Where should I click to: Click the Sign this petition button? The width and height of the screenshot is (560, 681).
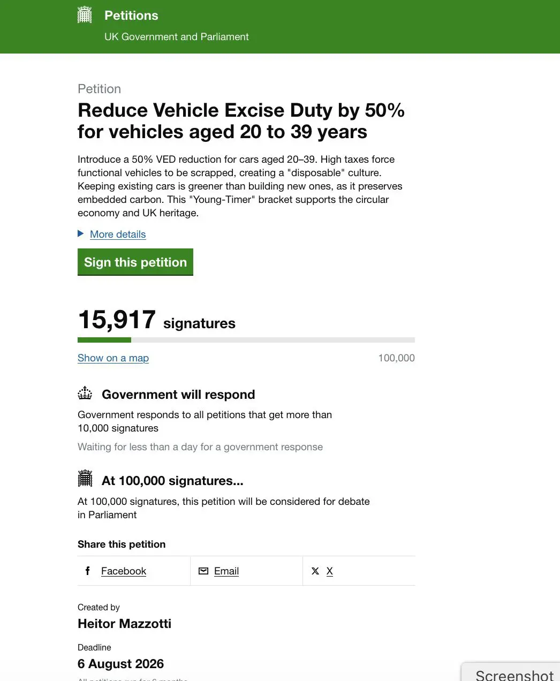[x=135, y=262]
